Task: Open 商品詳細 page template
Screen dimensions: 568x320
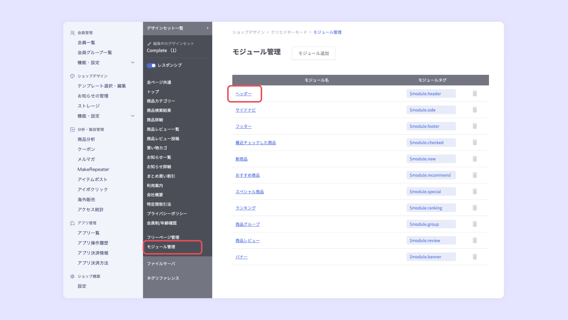Action: point(155,120)
